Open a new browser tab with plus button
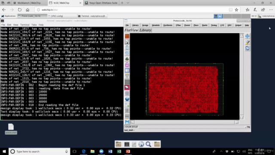The height and width of the screenshot is (155, 275). coord(122,3)
